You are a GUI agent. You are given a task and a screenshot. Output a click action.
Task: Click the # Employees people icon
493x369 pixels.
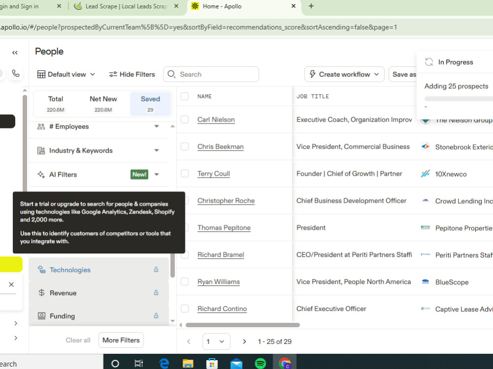tap(41, 126)
